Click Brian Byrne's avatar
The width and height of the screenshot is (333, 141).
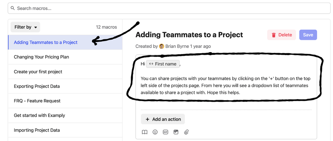[x=162, y=46]
